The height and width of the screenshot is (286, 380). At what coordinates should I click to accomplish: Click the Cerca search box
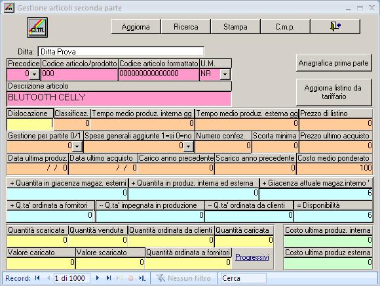point(244,278)
